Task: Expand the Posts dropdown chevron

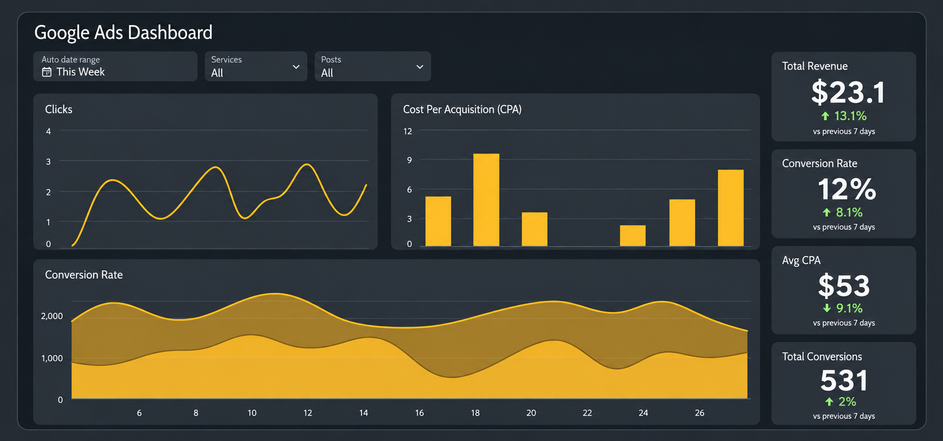Action: point(420,67)
